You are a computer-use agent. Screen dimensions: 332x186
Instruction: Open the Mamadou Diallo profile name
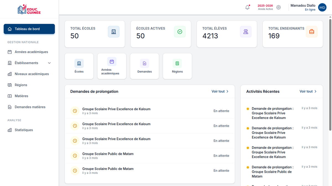click(303, 6)
